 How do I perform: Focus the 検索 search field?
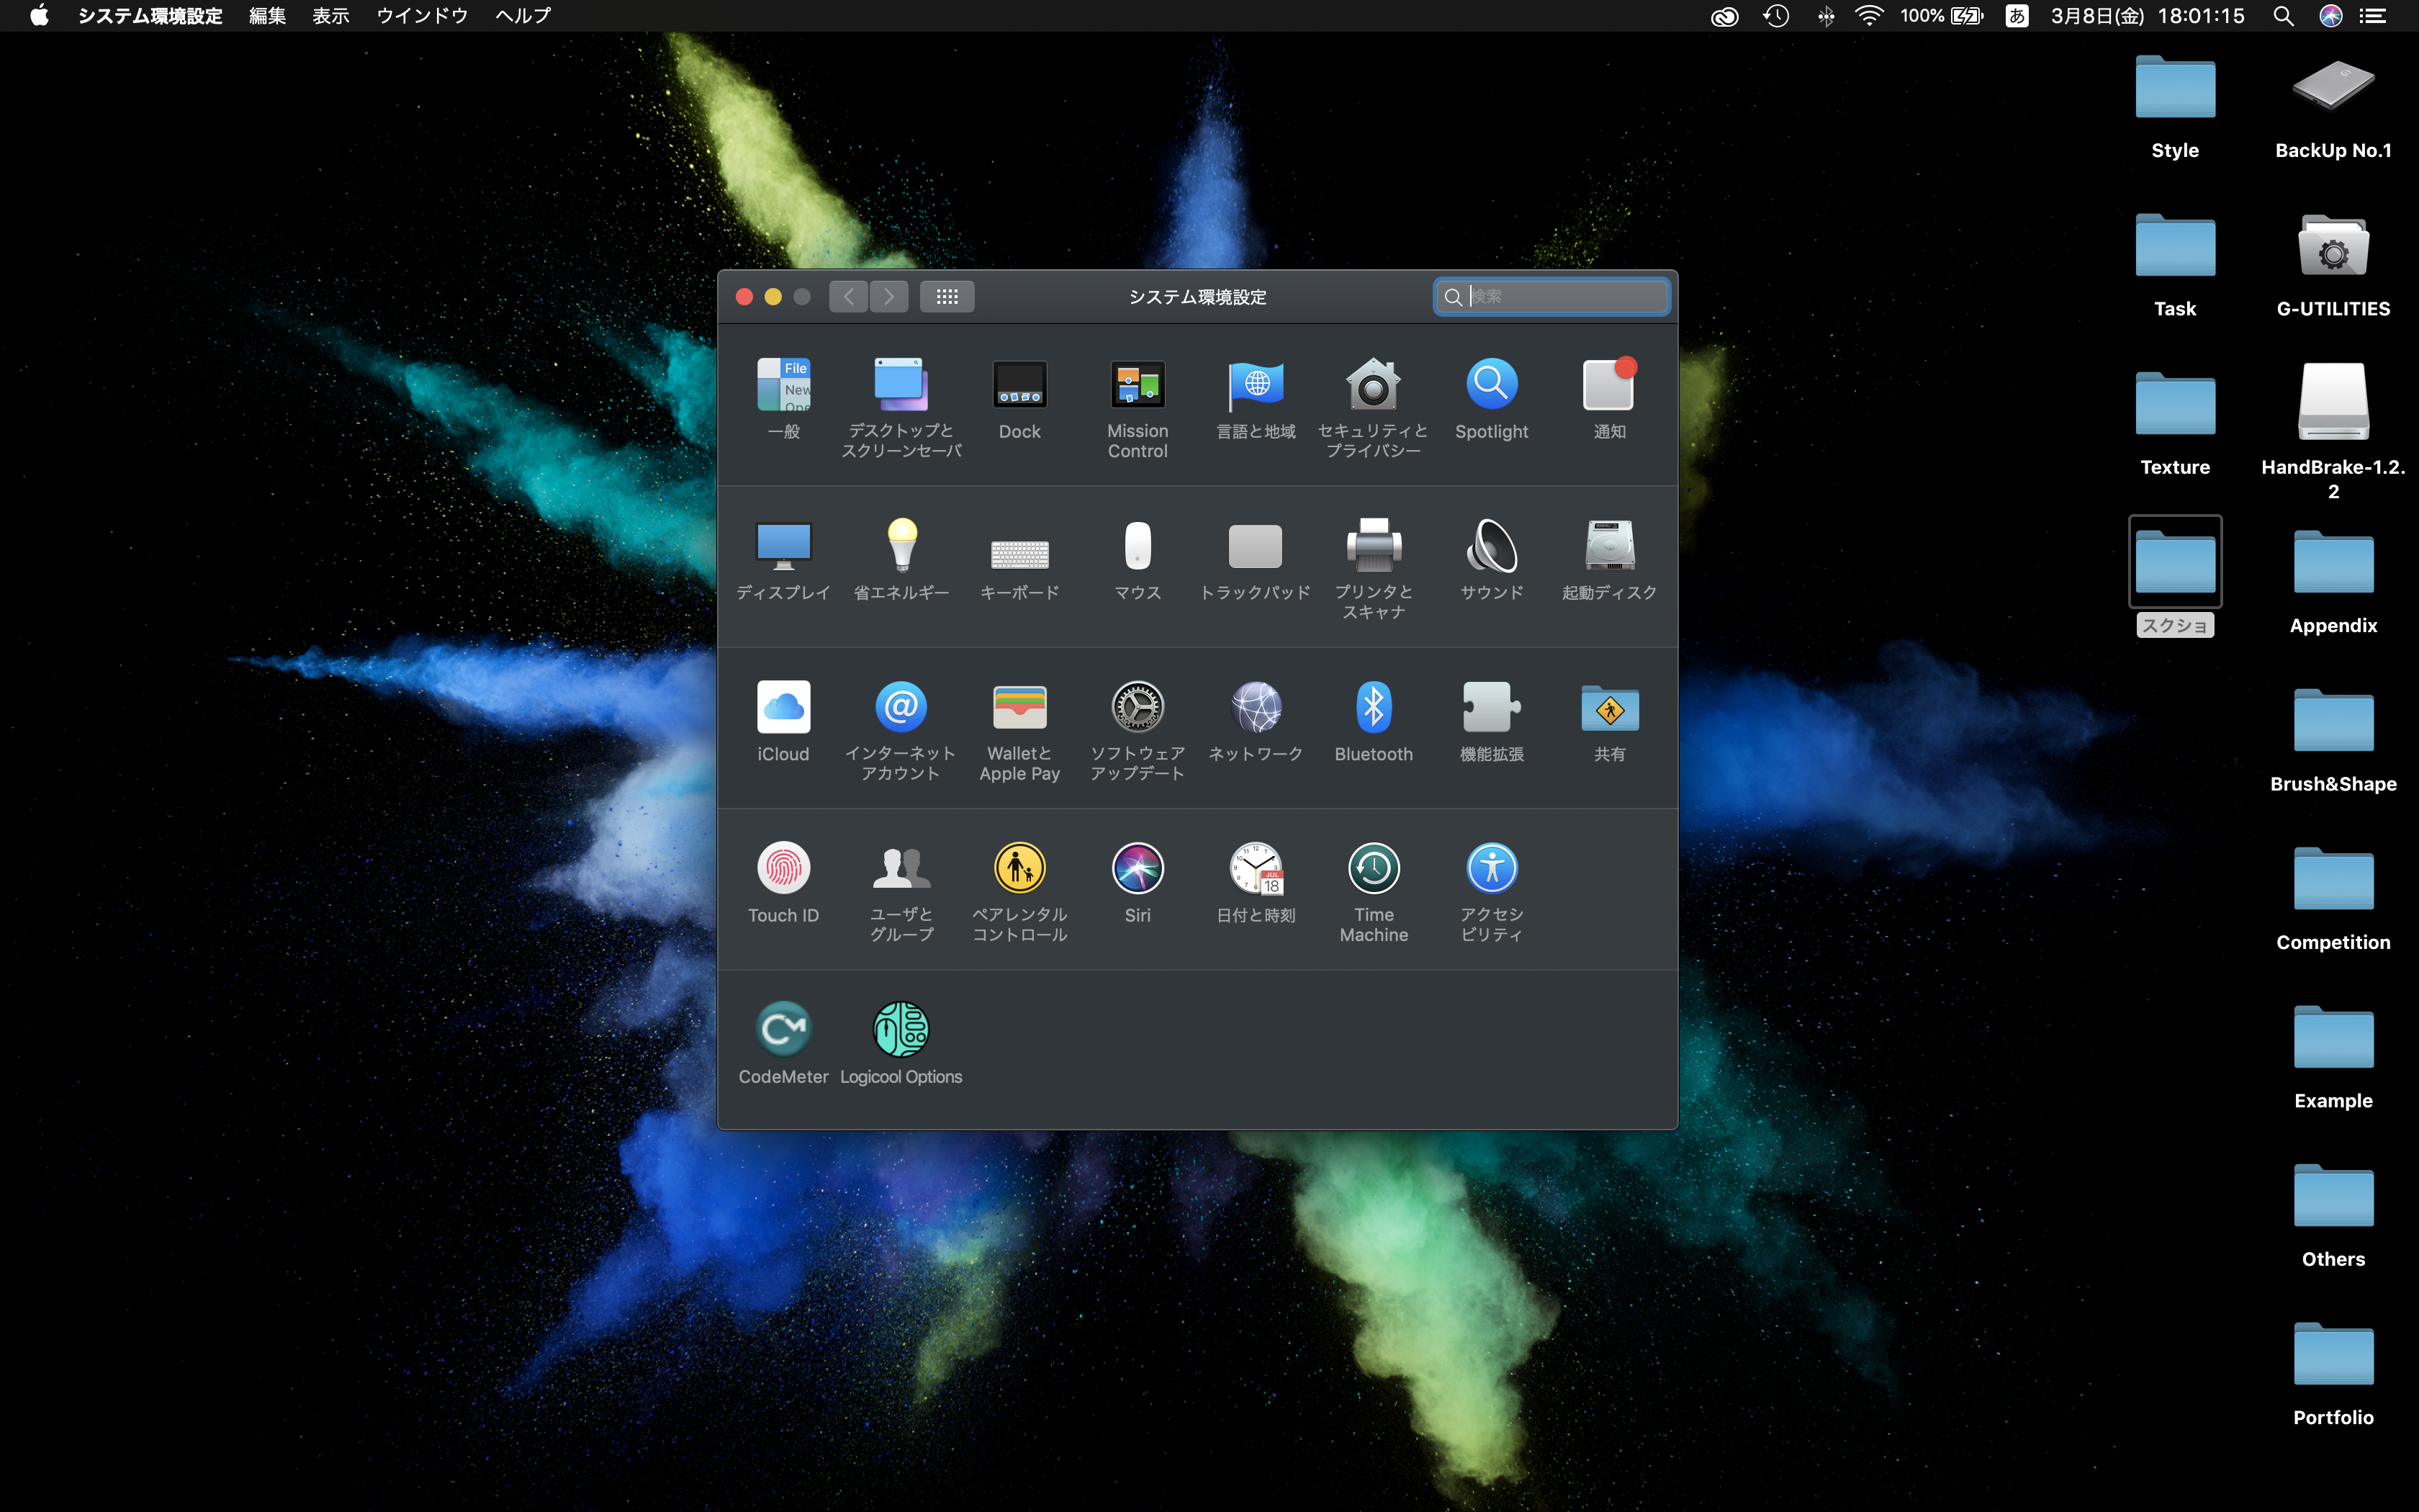tap(1551, 297)
